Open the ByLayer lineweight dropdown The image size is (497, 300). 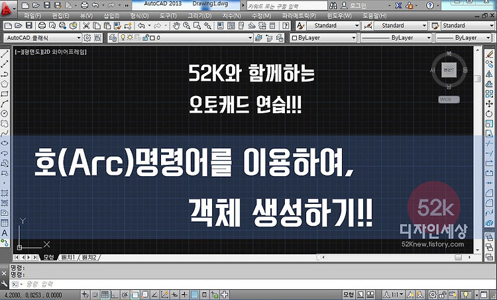pos(463,38)
